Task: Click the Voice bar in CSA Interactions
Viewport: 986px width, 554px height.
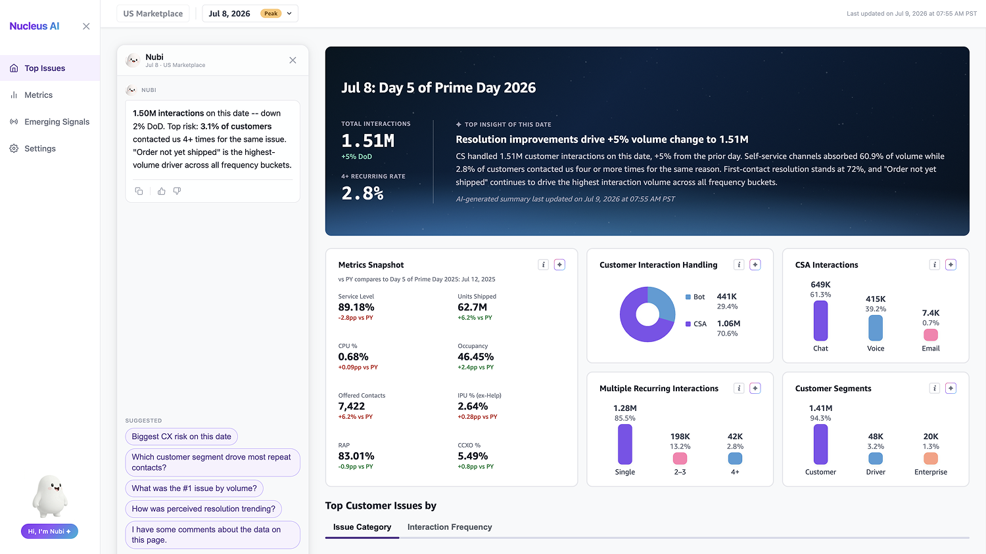Action: 876,328
